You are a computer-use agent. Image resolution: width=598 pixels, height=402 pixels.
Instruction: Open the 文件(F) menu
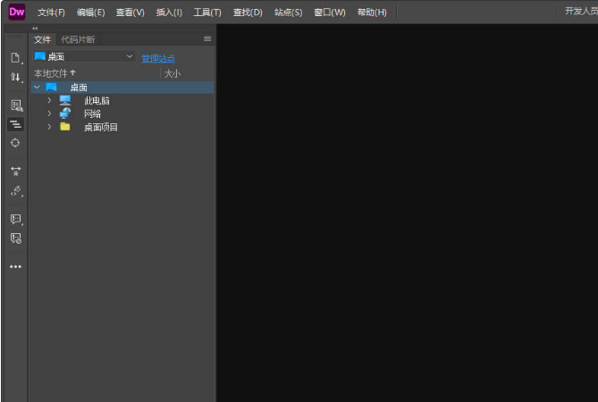pyautogui.click(x=51, y=13)
